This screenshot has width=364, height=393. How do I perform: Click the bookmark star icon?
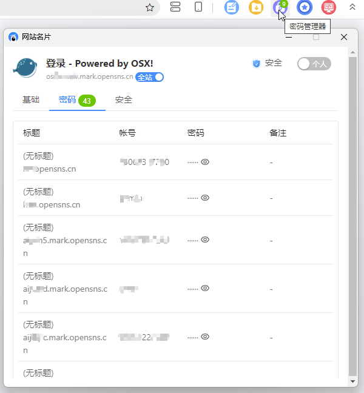(x=150, y=7)
